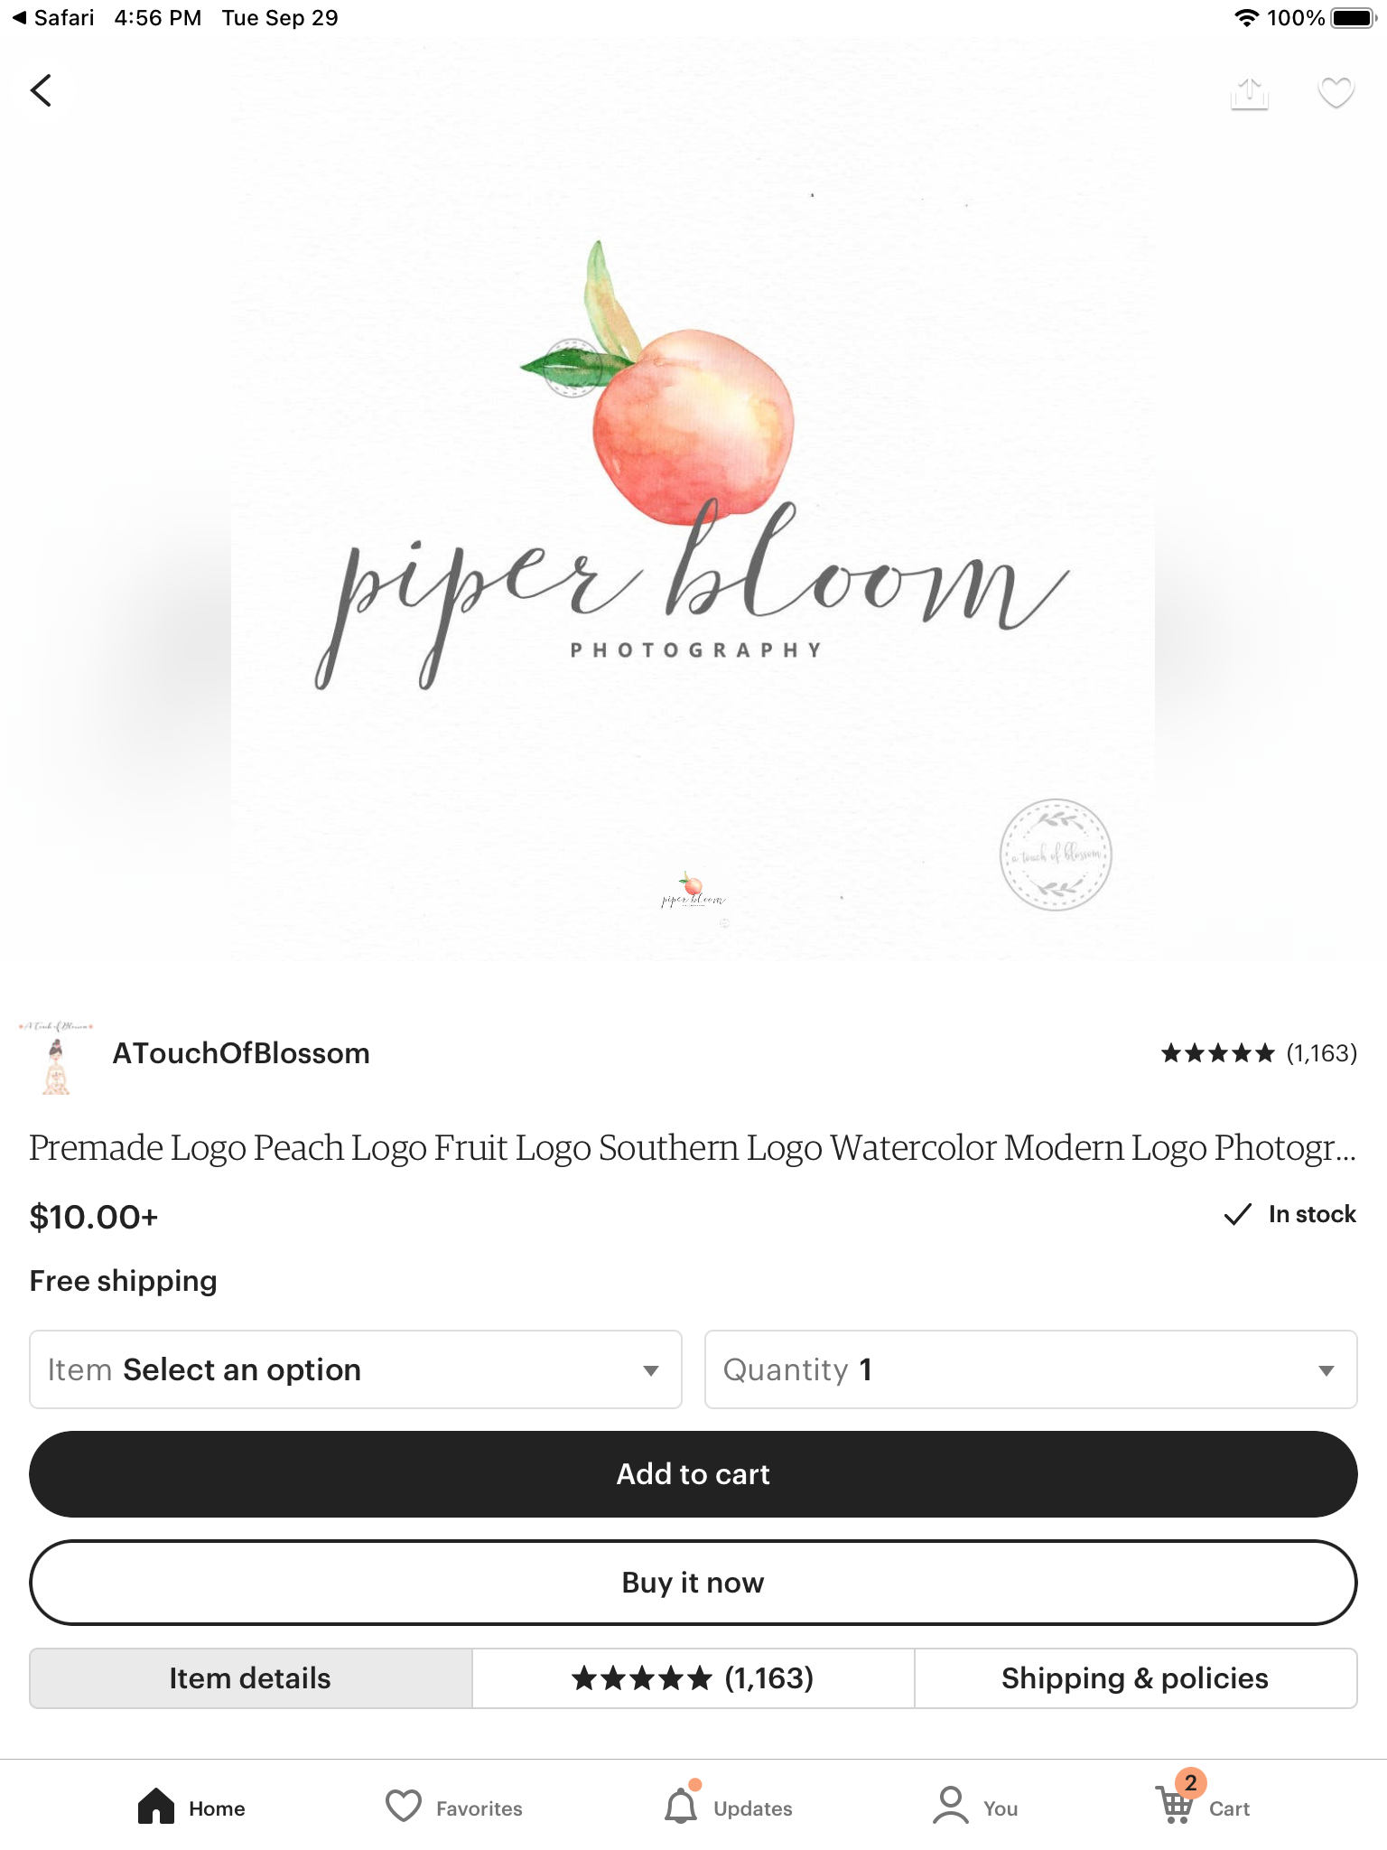
Task: Open the You profile tab
Action: pos(975,1807)
